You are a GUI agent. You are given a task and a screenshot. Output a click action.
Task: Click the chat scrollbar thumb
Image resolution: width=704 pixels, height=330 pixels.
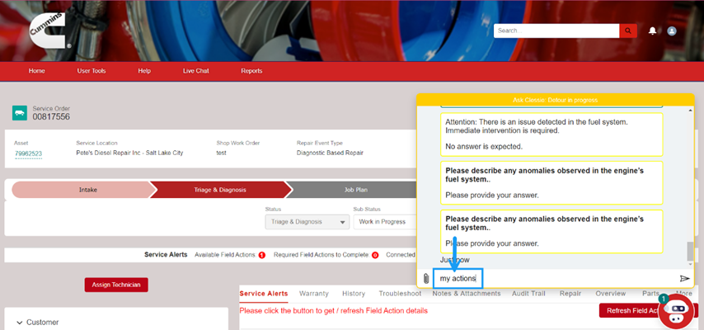[690, 251]
